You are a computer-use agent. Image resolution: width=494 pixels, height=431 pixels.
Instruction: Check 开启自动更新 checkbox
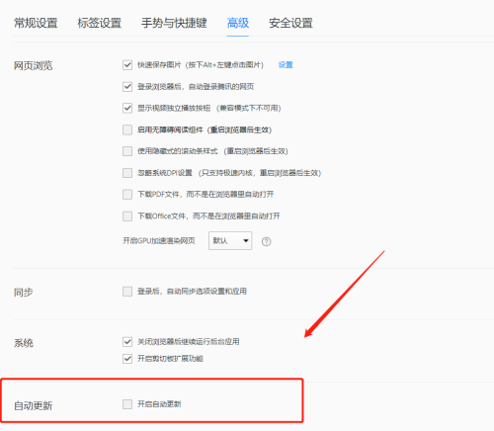(x=127, y=404)
